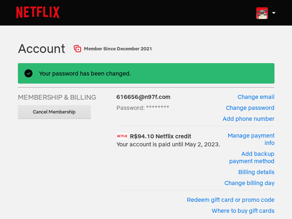Click the 'Password: ********' text
The width and height of the screenshot is (292, 219).
(x=143, y=108)
